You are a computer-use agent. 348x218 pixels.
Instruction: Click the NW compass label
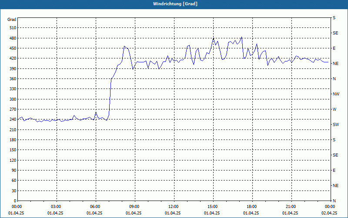pyautogui.click(x=336, y=94)
